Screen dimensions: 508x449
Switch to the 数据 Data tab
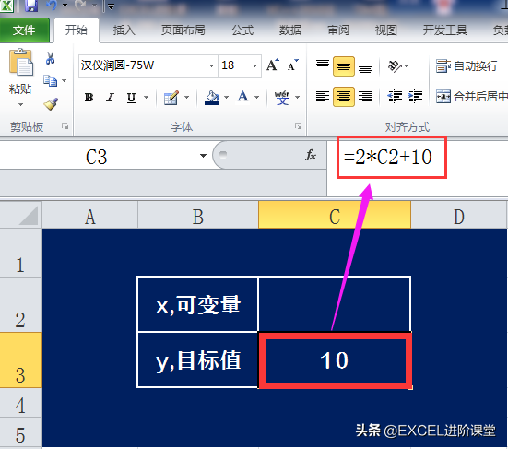[x=290, y=30]
